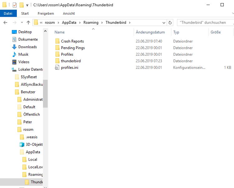234x188 pixels.
Task: Select the 3D-Objekte cube icon
Action: 22,145
